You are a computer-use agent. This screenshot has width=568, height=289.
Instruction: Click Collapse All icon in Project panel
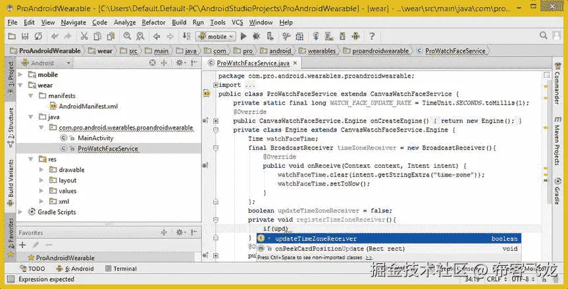click(x=164, y=63)
